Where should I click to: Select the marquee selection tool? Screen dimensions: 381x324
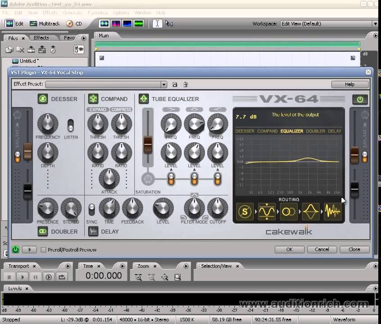pos(169,23)
